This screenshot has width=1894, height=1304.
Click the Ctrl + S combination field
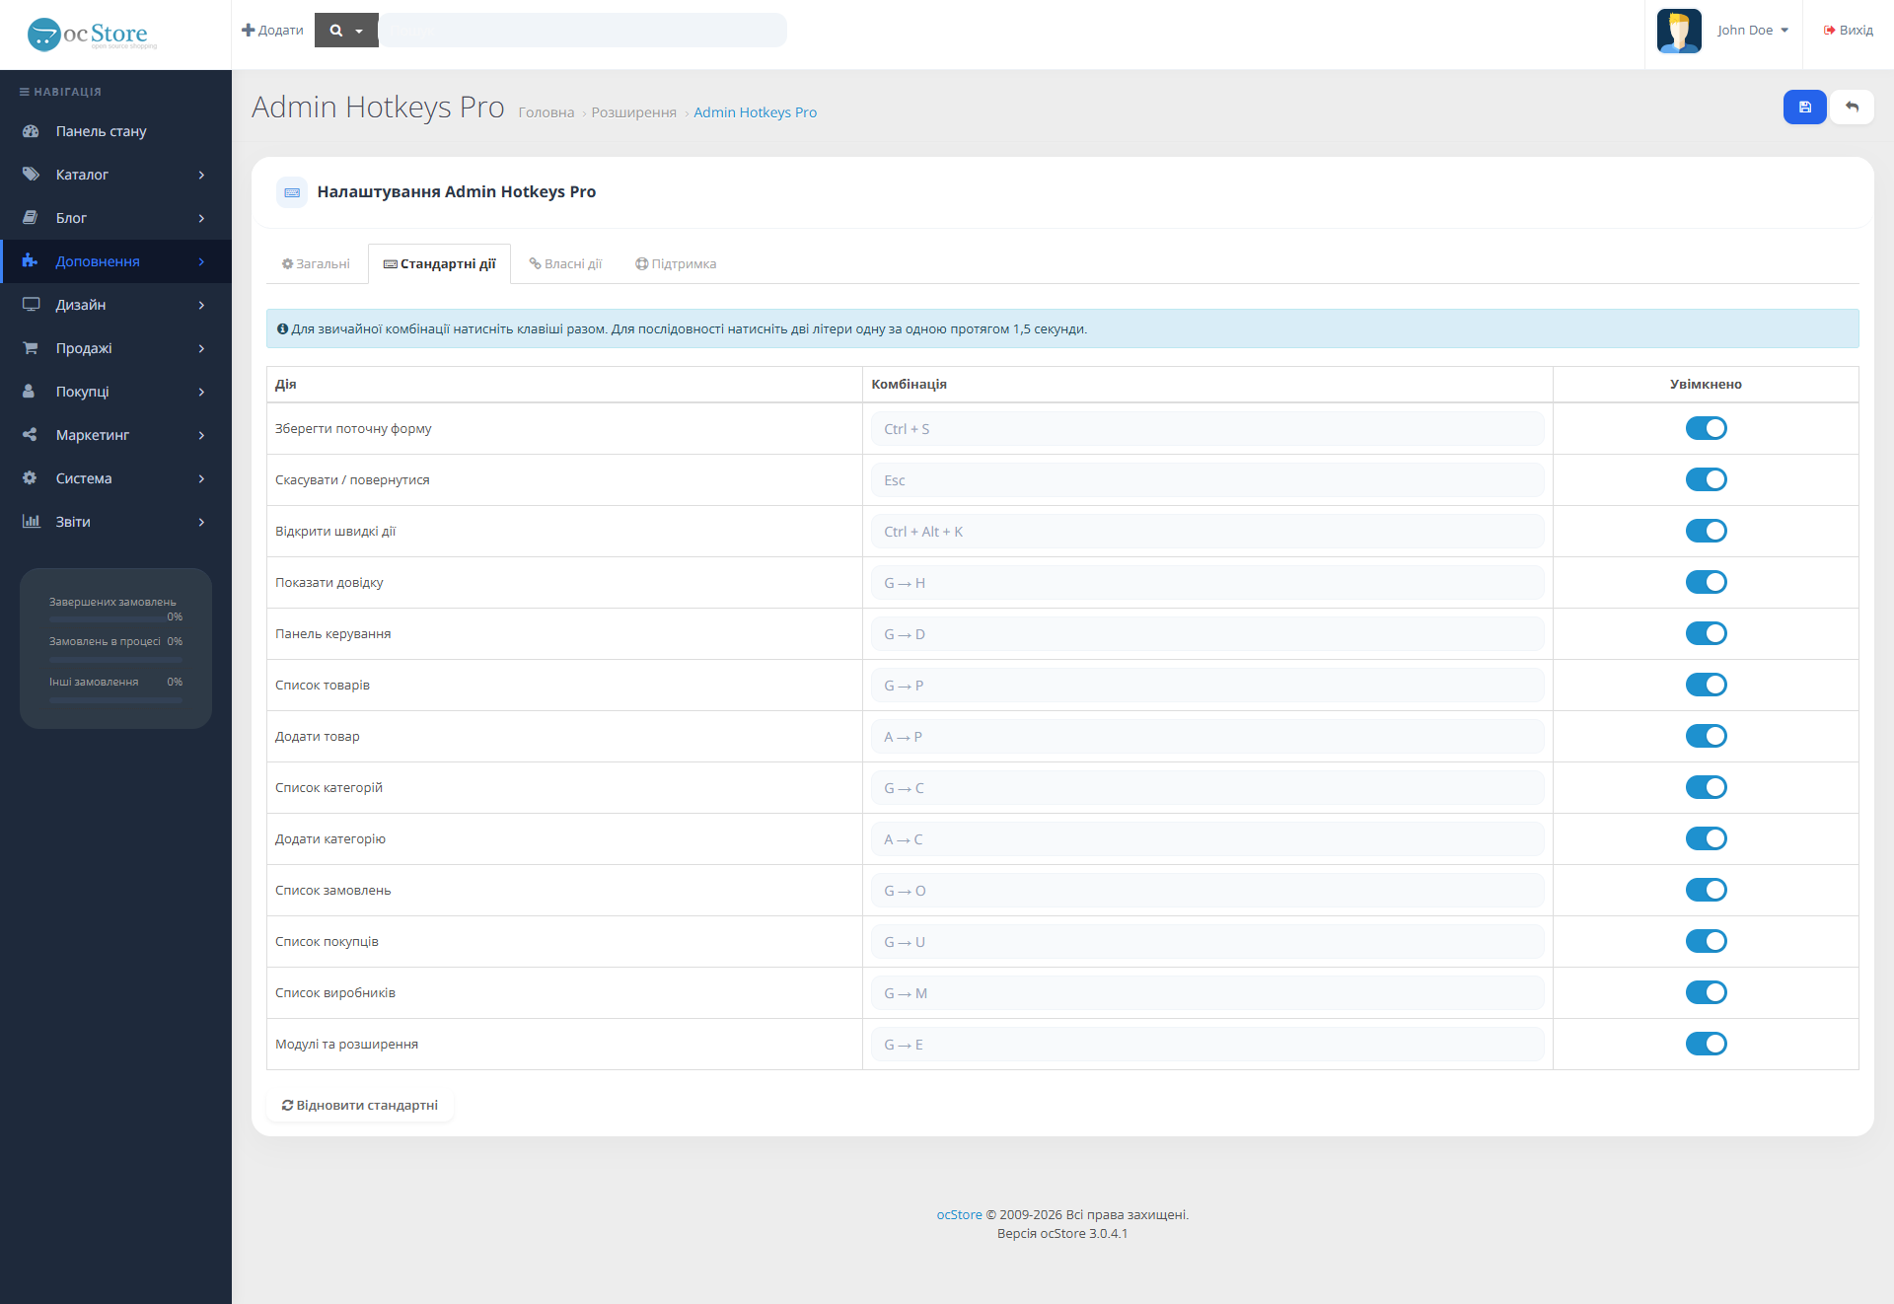1207,428
